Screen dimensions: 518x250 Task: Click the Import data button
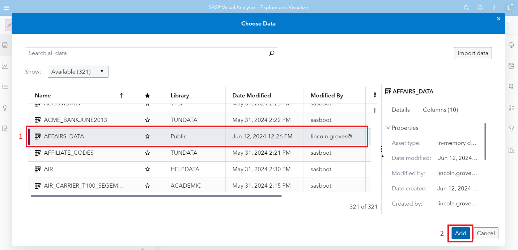click(472, 53)
